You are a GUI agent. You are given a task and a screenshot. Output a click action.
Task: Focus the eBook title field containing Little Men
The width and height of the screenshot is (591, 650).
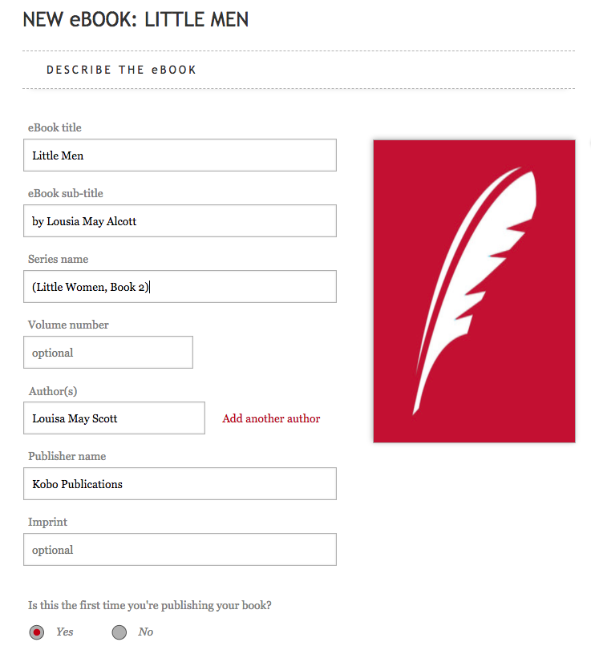click(180, 155)
